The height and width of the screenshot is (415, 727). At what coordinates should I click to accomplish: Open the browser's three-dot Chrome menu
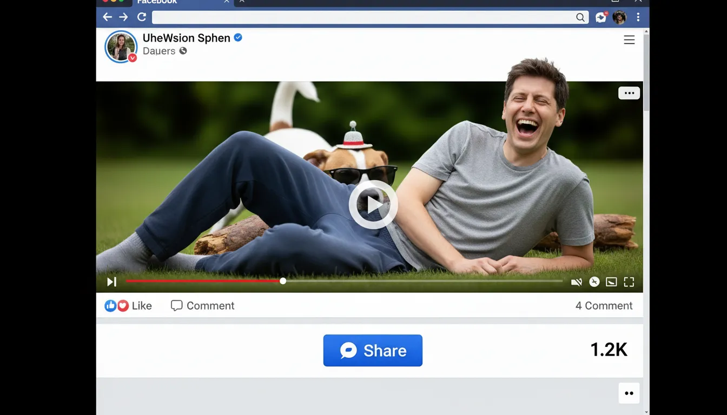[638, 17]
